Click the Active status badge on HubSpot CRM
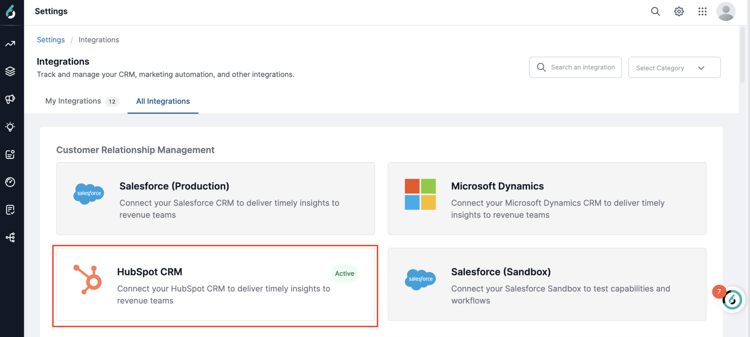750x337 pixels. [x=345, y=273]
